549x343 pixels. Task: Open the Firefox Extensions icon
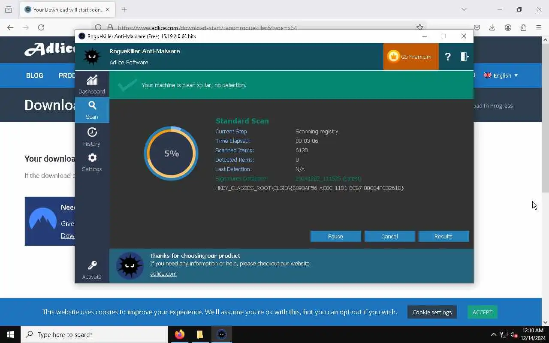(x=523, y=27)
